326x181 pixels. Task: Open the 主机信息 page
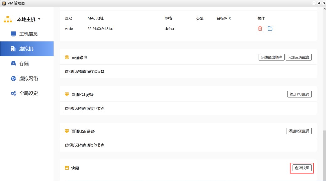(29, 34)
